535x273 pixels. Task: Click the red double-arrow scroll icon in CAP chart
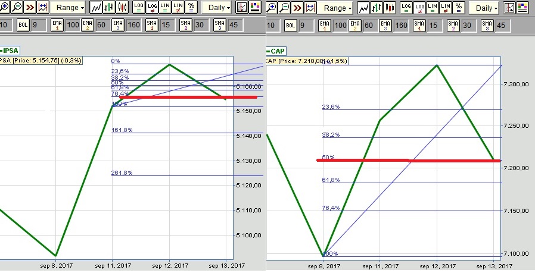[x=297, y=8]
